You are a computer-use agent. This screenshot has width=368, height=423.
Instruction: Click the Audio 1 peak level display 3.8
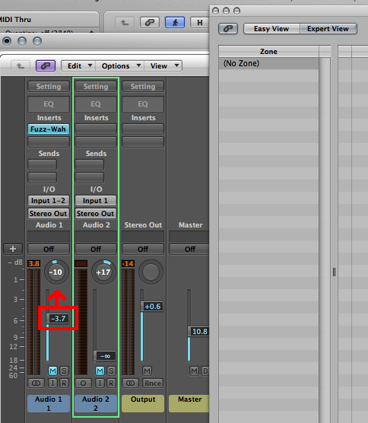[x=34, y=263]
